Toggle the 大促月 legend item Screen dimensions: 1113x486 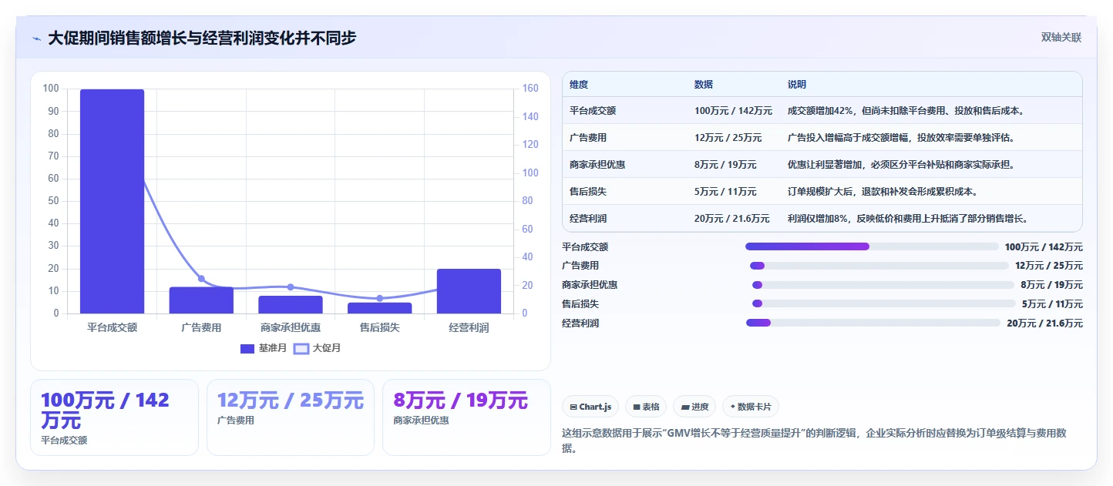[x=317, y=348]
